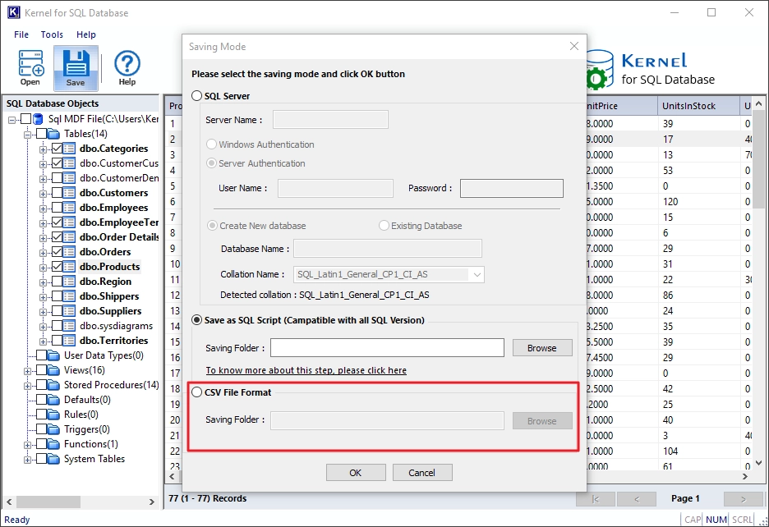
Task: Click the Tables(14) folder icon
Action: pyautogui.click(x=53, y=134)
